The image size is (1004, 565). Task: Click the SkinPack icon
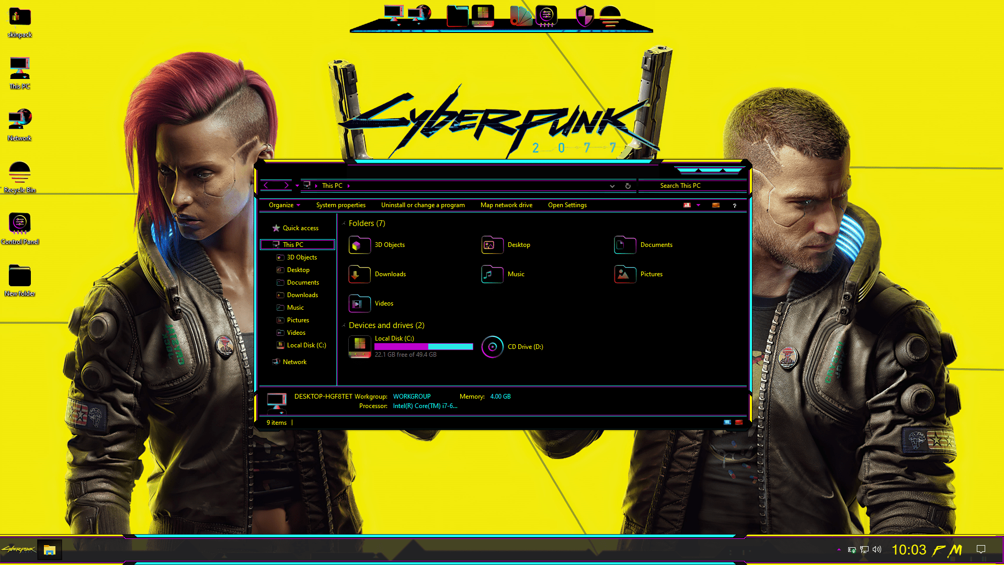[19, 15]
